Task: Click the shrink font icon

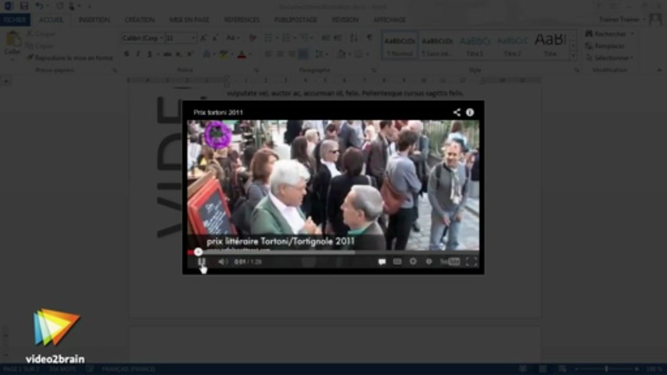Action: pos(215,38)
